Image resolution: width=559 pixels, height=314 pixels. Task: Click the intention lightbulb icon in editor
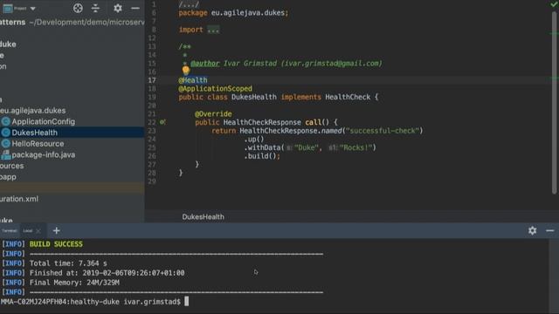[x=186, y=71]
